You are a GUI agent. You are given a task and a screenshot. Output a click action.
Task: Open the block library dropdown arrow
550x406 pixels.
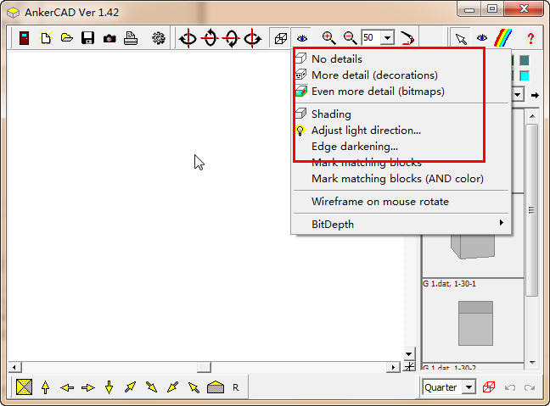[518, 95]
